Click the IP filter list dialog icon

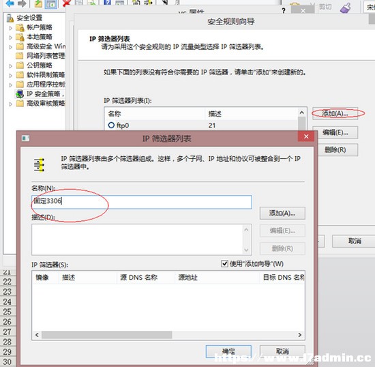pyautogui.click(x=26, y=138)
